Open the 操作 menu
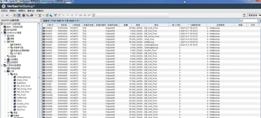 coord(31,11)
